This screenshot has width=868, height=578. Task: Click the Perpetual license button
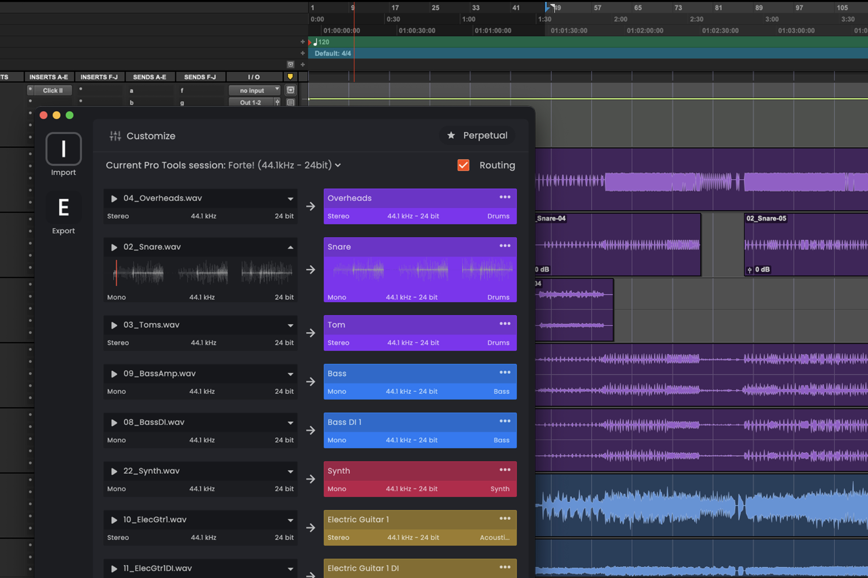[x=477, y=135]
